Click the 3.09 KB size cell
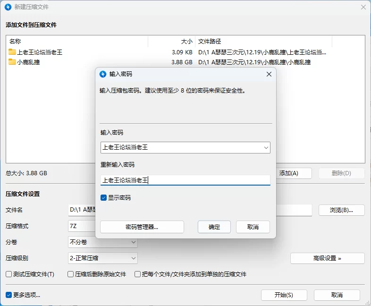Image resolution: width=371 pixels, height=306 pixels. (x=182, y=52)
